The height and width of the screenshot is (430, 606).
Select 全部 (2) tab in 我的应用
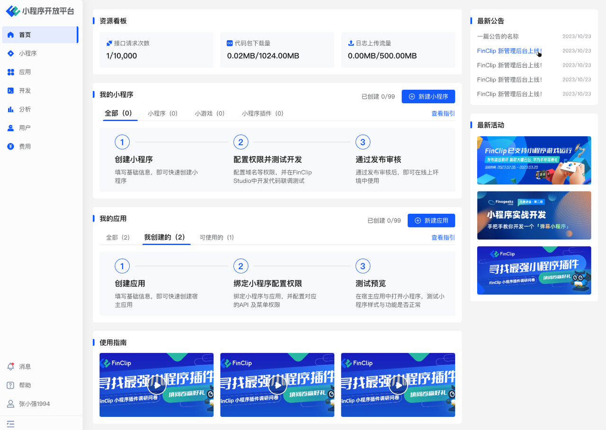tap(118, 237)
